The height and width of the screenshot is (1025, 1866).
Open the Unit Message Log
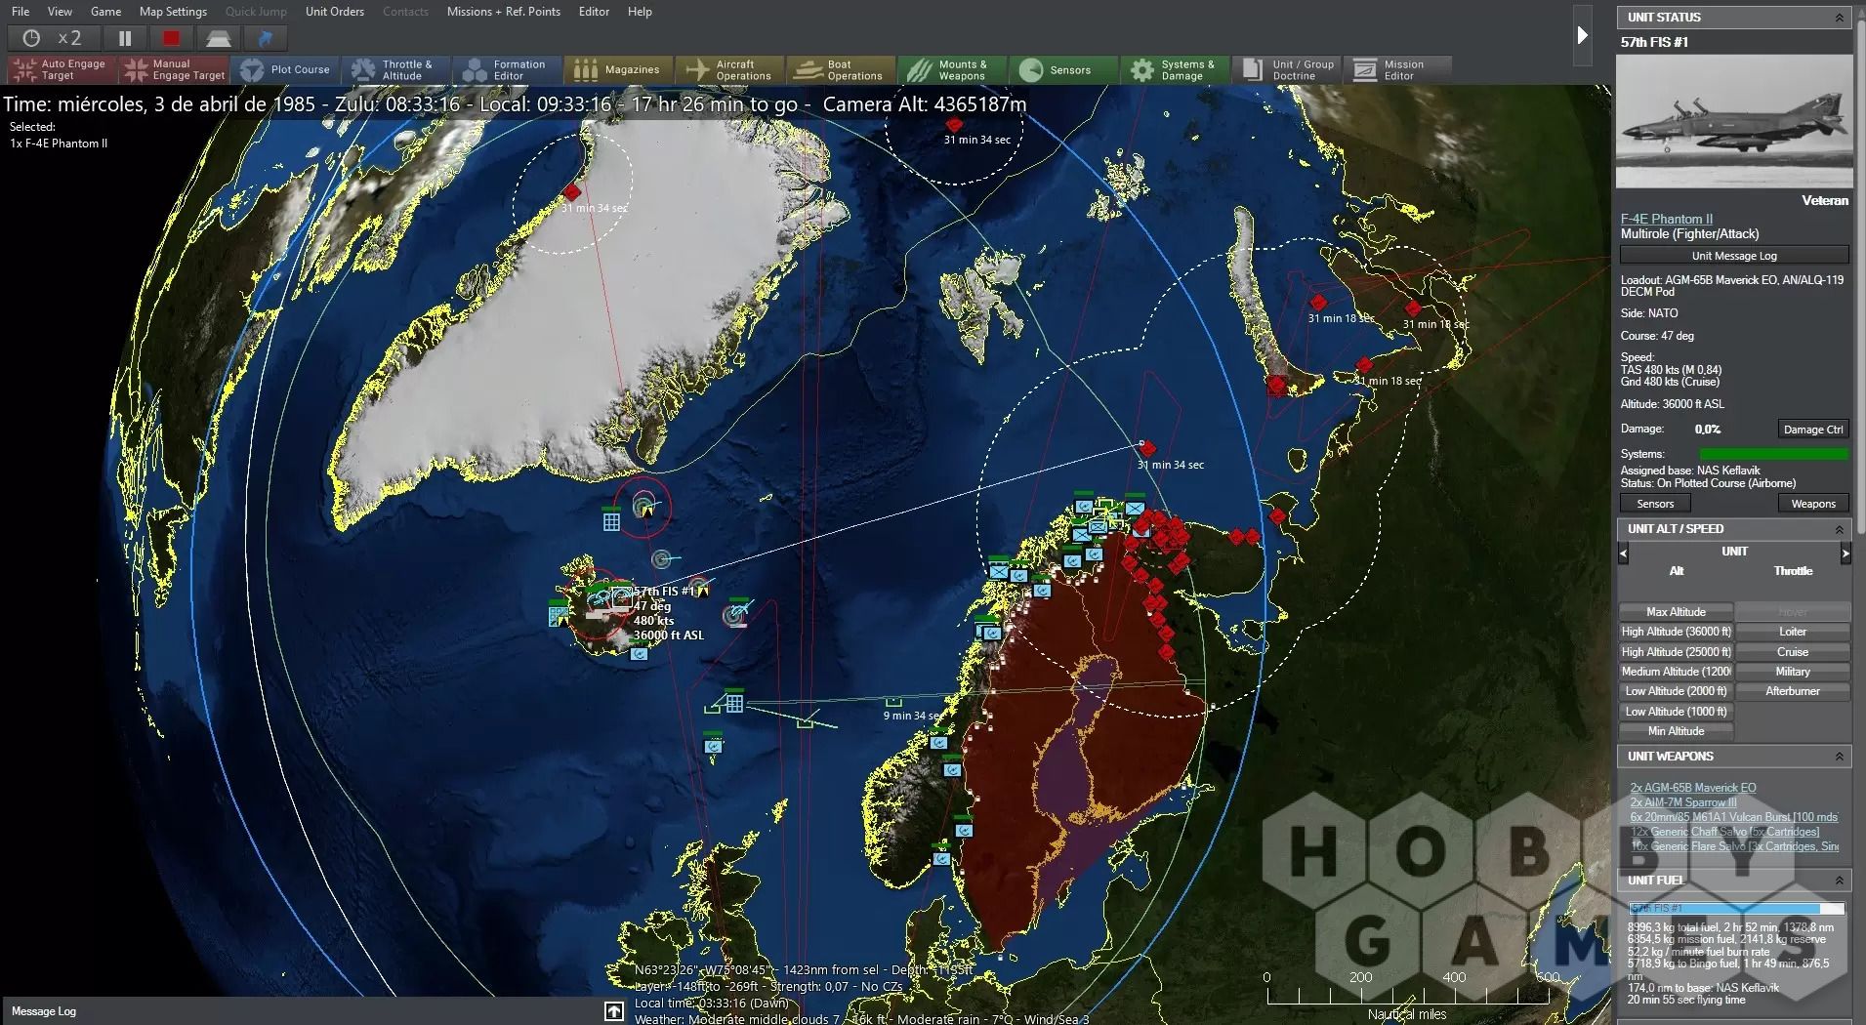[x=1734, y=256]
